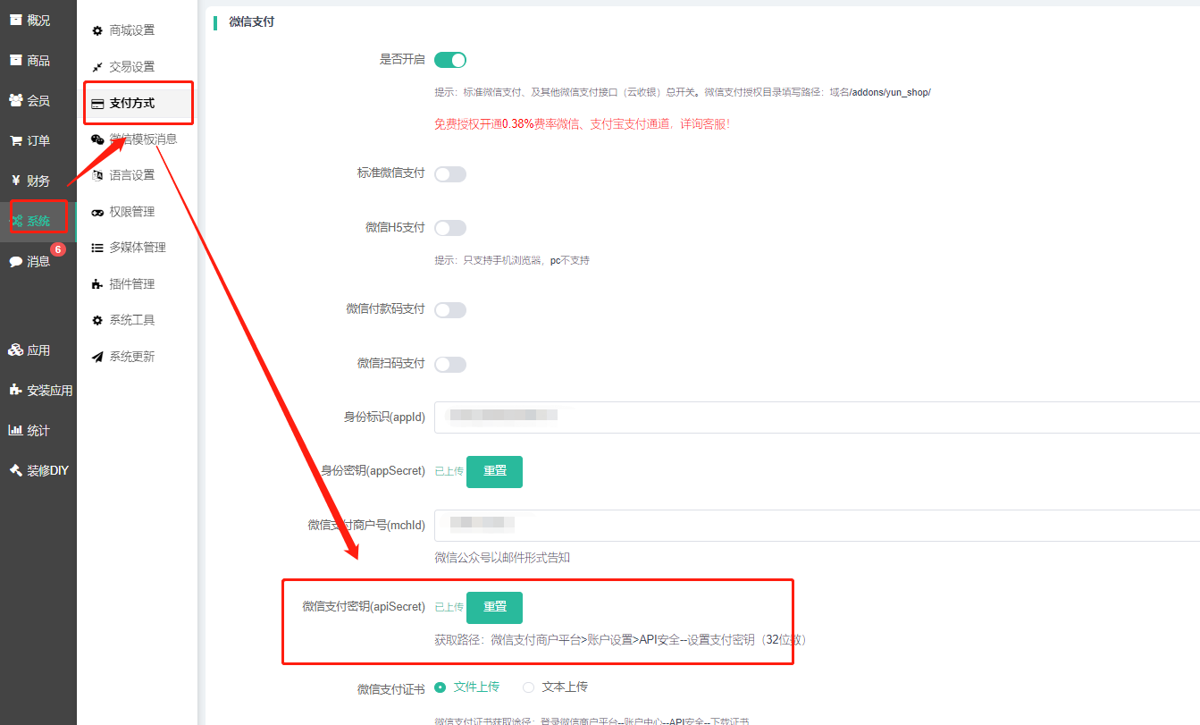Turn off the 是否开启 switch
Screen dimensions: 1200x725
(x=450, y=60)
